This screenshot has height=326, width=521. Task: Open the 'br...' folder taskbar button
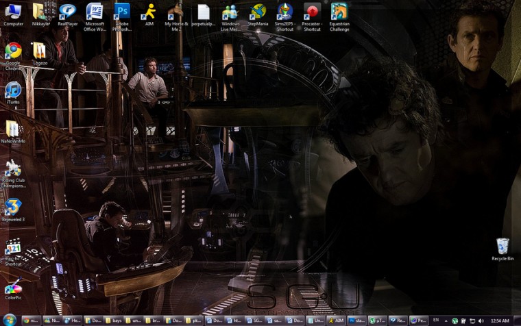click(154, 321)
